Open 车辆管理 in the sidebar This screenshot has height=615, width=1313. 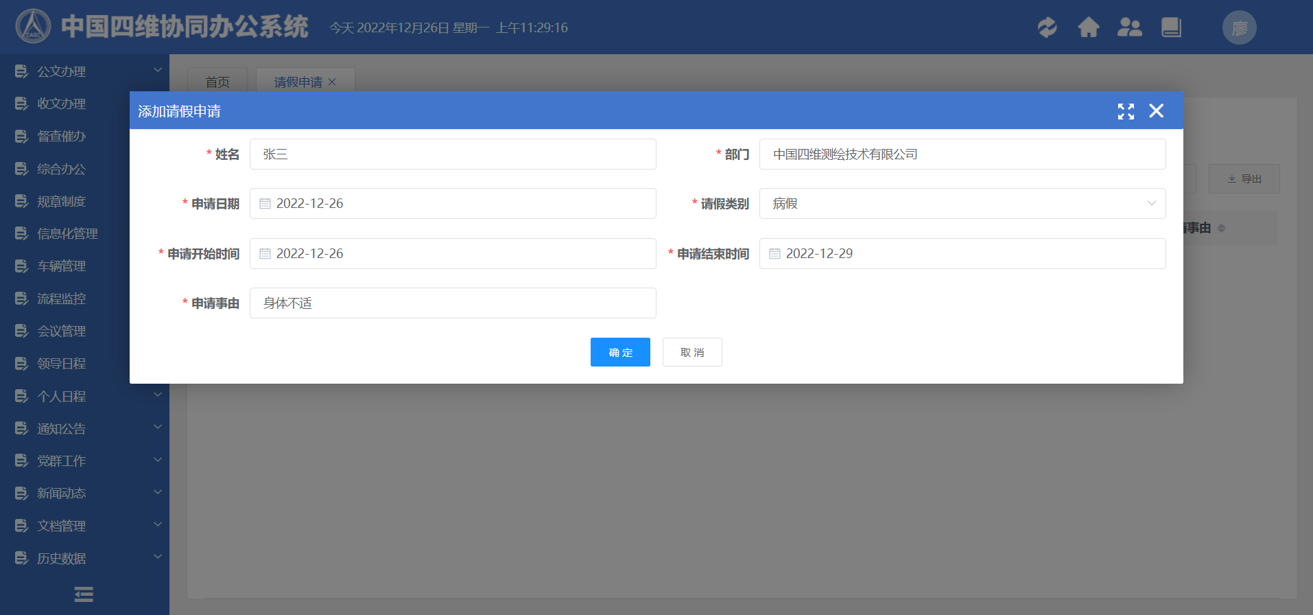pyautogui.click(x=62, y=266)
